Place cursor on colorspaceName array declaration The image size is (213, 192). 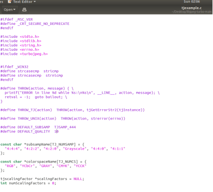[x=44, y=162]
